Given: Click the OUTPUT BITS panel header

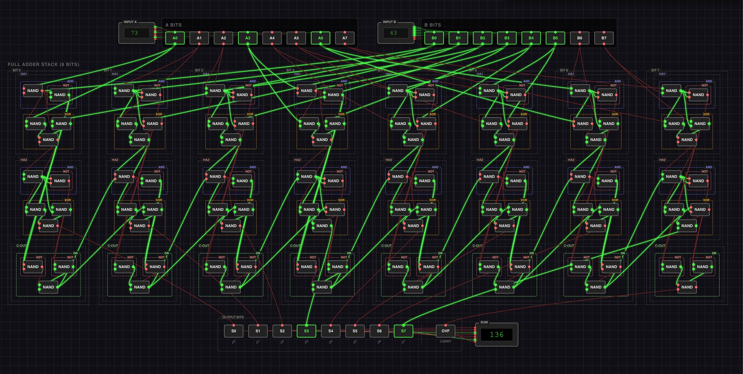Looking at the screenshot, I should [x=233, y=317].
